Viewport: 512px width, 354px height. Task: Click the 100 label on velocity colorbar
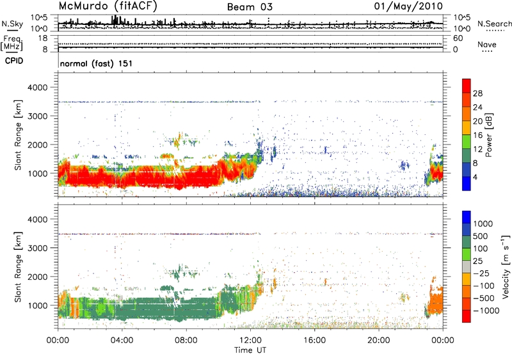pos(480,249)
